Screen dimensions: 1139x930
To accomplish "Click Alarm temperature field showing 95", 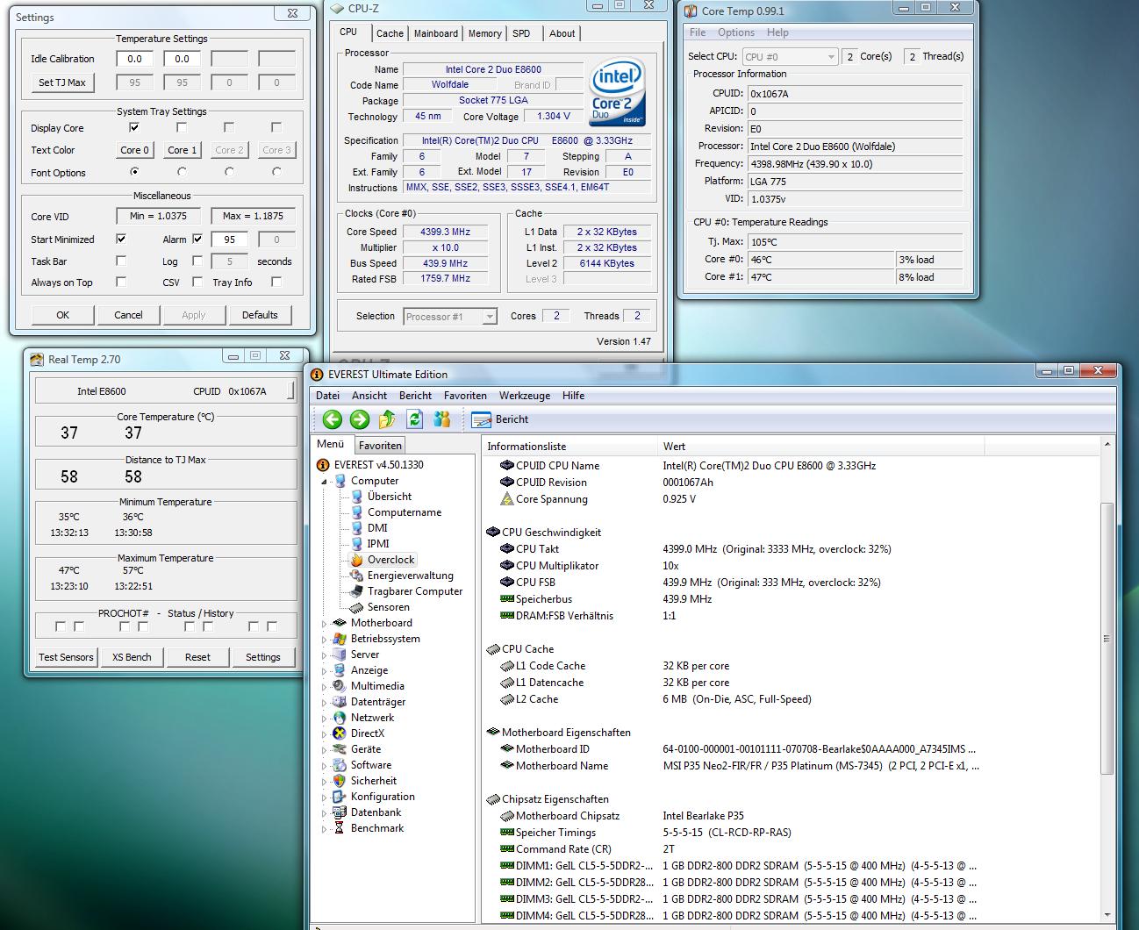I will [x=229, y=240].
